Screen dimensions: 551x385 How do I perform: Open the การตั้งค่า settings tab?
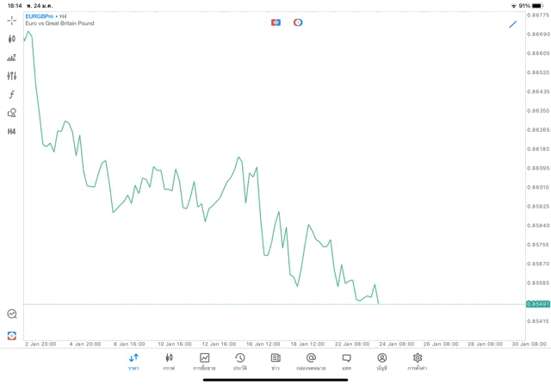(418, 362)
